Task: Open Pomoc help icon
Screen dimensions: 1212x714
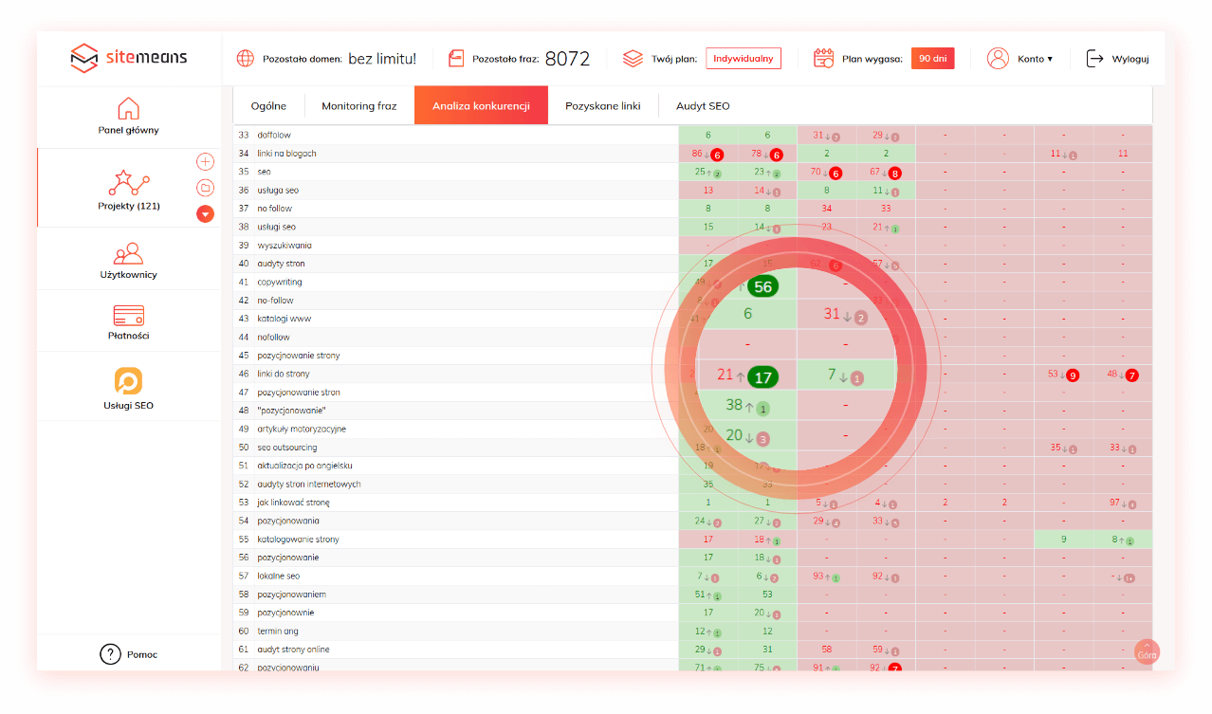Action: coord(111,654)
